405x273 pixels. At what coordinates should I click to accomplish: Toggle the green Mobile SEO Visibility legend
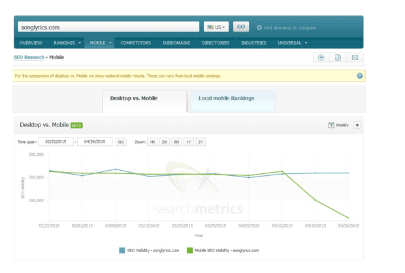191,250
